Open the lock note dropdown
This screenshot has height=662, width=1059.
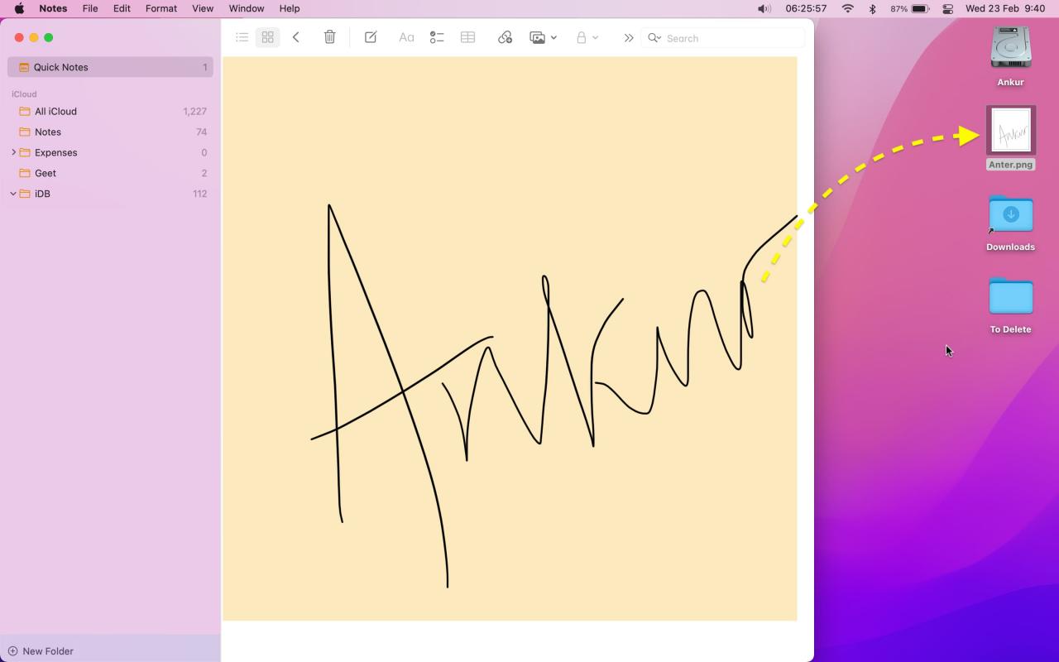(587, 37)
